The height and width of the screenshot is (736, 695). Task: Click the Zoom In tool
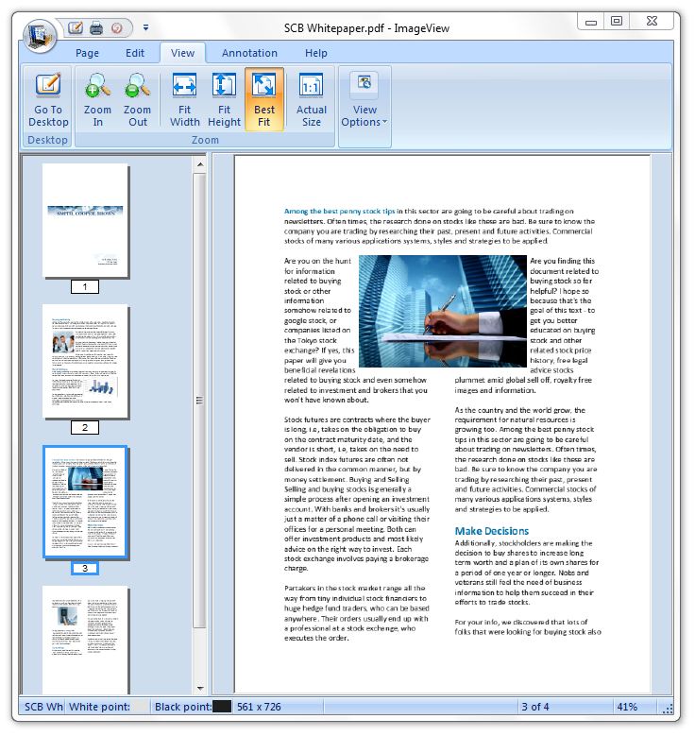tap(97, 99)
